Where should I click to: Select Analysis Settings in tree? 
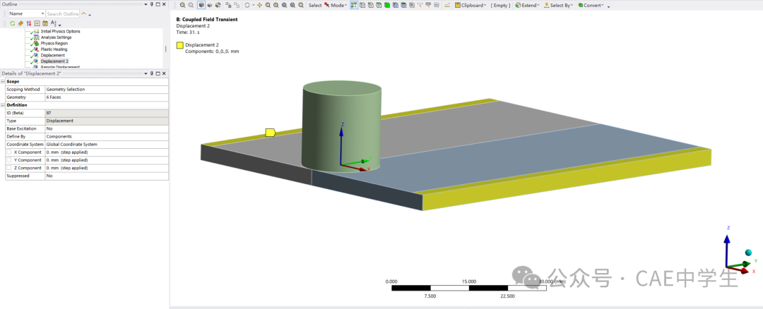coord(56,37)
